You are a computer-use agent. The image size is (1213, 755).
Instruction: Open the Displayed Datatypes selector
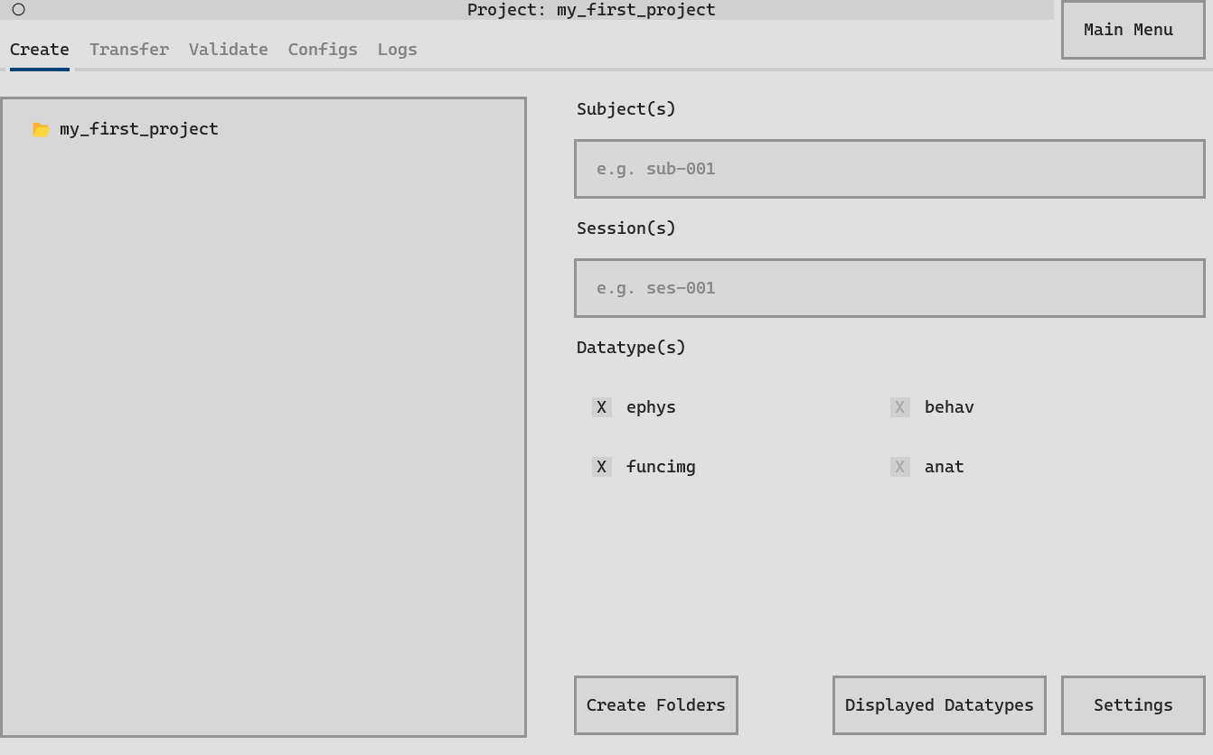[938, 705]
